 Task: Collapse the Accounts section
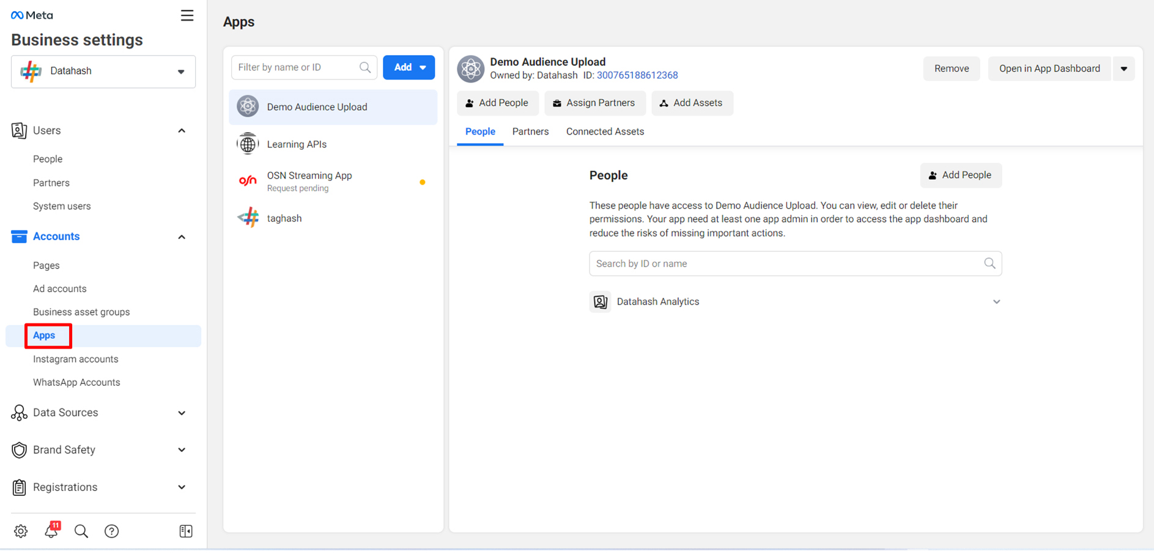point(182,237)
